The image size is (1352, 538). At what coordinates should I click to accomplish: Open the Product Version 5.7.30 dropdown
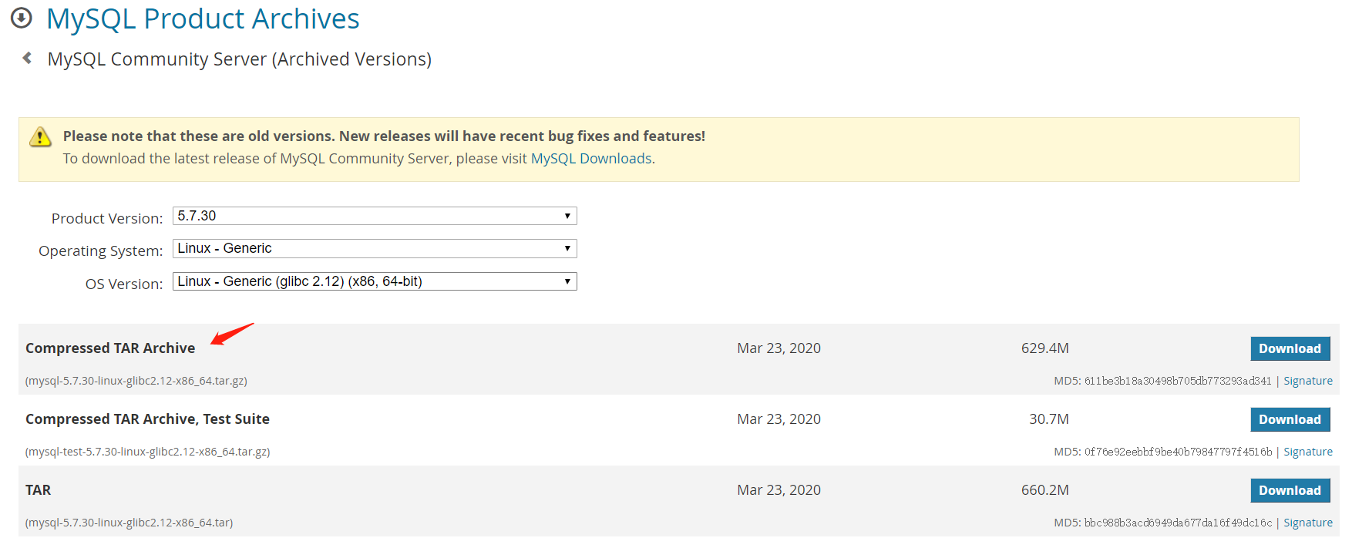tap(375, 216)
